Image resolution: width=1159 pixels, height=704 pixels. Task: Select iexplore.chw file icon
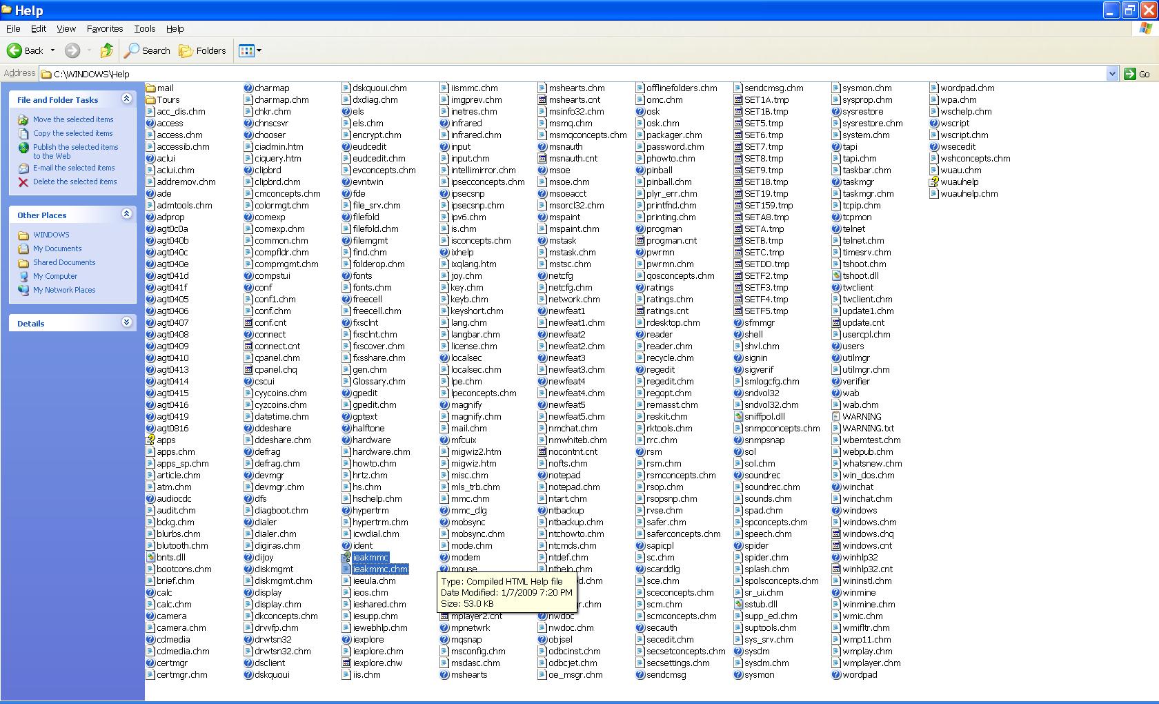coord(346,663)
